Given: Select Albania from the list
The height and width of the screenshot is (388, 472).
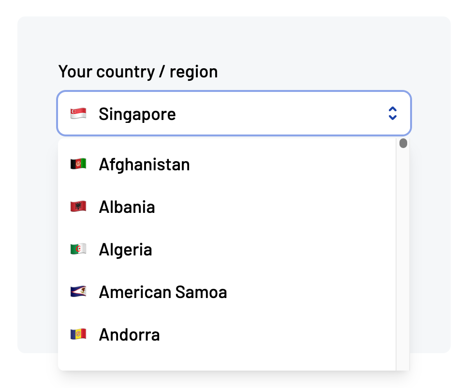Looking at the screenshot, I should (x=127, y=207).
